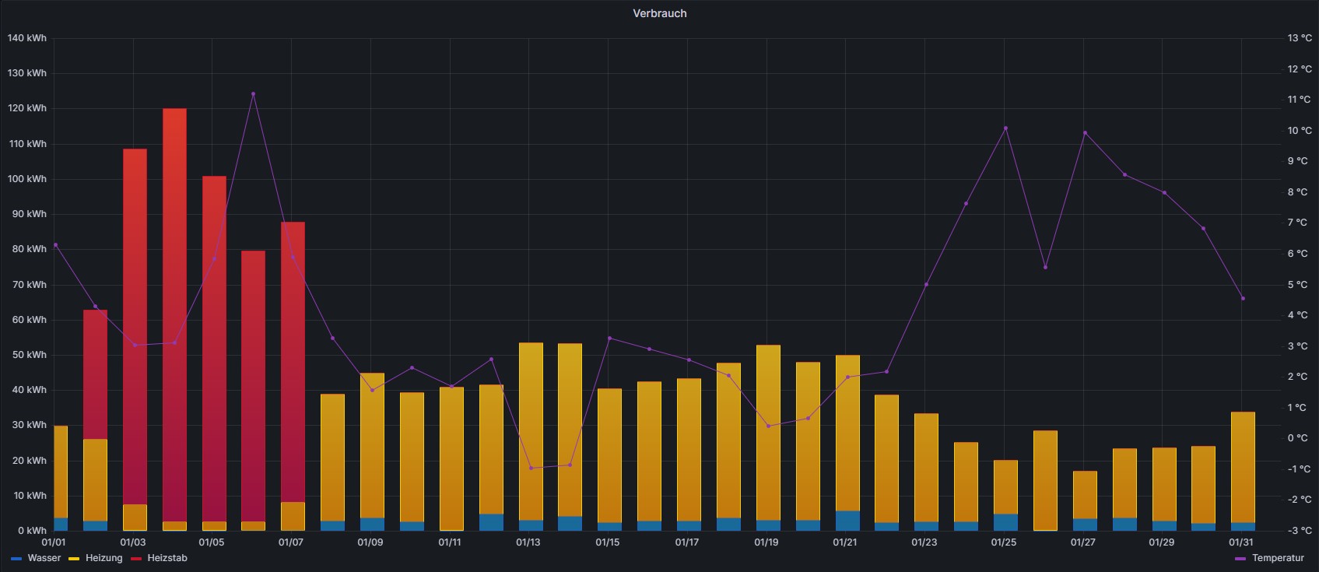Image resolution: width=1319 pixels, height=572 pixels.
Task: Click the blue Wasser color swatch
Action: (16, 559)
